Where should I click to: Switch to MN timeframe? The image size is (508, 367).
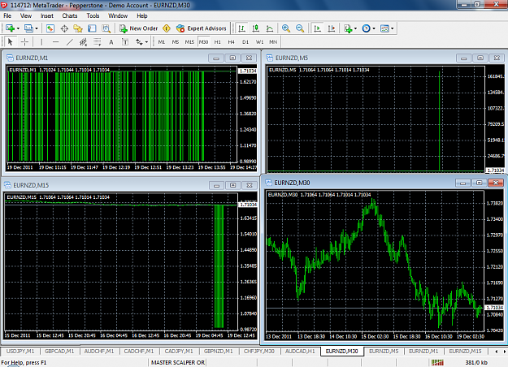pyautogui.click(x=273, y=41)
